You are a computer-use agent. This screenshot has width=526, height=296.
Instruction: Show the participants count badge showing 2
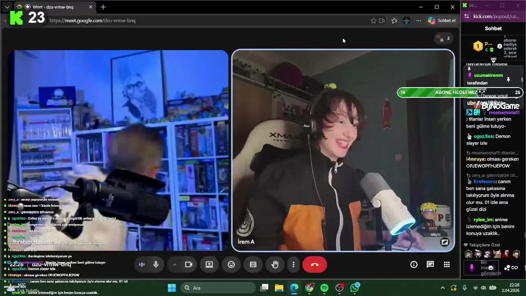point(443,38)
